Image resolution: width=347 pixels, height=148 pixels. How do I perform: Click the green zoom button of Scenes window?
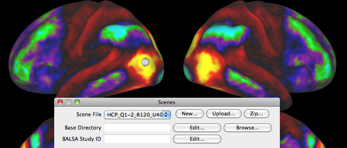pyautogui.click(x=77, y=102)
